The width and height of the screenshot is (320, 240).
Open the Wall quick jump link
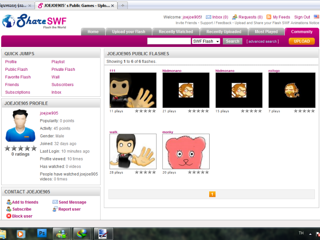[x=56, y=77]
